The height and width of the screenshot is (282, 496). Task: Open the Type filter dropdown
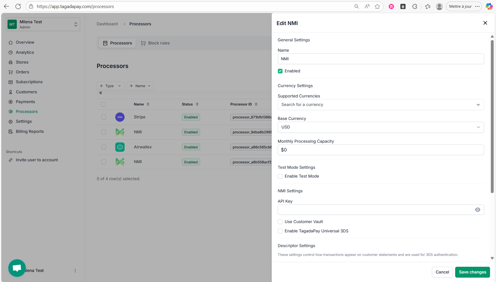click(x=110, y=86)
